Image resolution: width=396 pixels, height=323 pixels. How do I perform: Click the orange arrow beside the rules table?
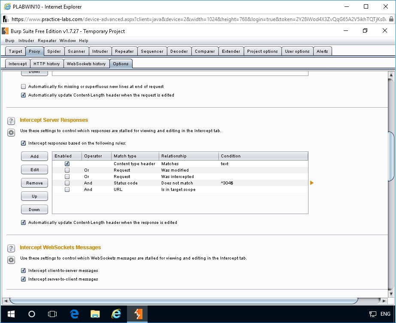(312, 183)
